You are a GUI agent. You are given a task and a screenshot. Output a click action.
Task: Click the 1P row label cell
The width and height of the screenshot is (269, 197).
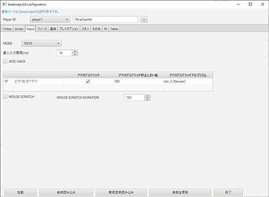9,81
